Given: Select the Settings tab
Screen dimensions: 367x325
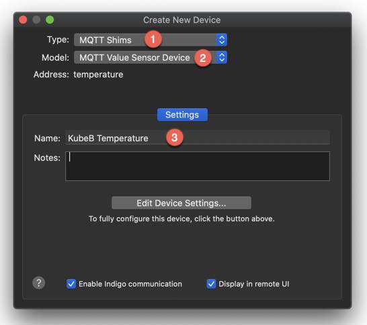Looking at the screenshot, I should pyautogui.click(x=182, y=115).
